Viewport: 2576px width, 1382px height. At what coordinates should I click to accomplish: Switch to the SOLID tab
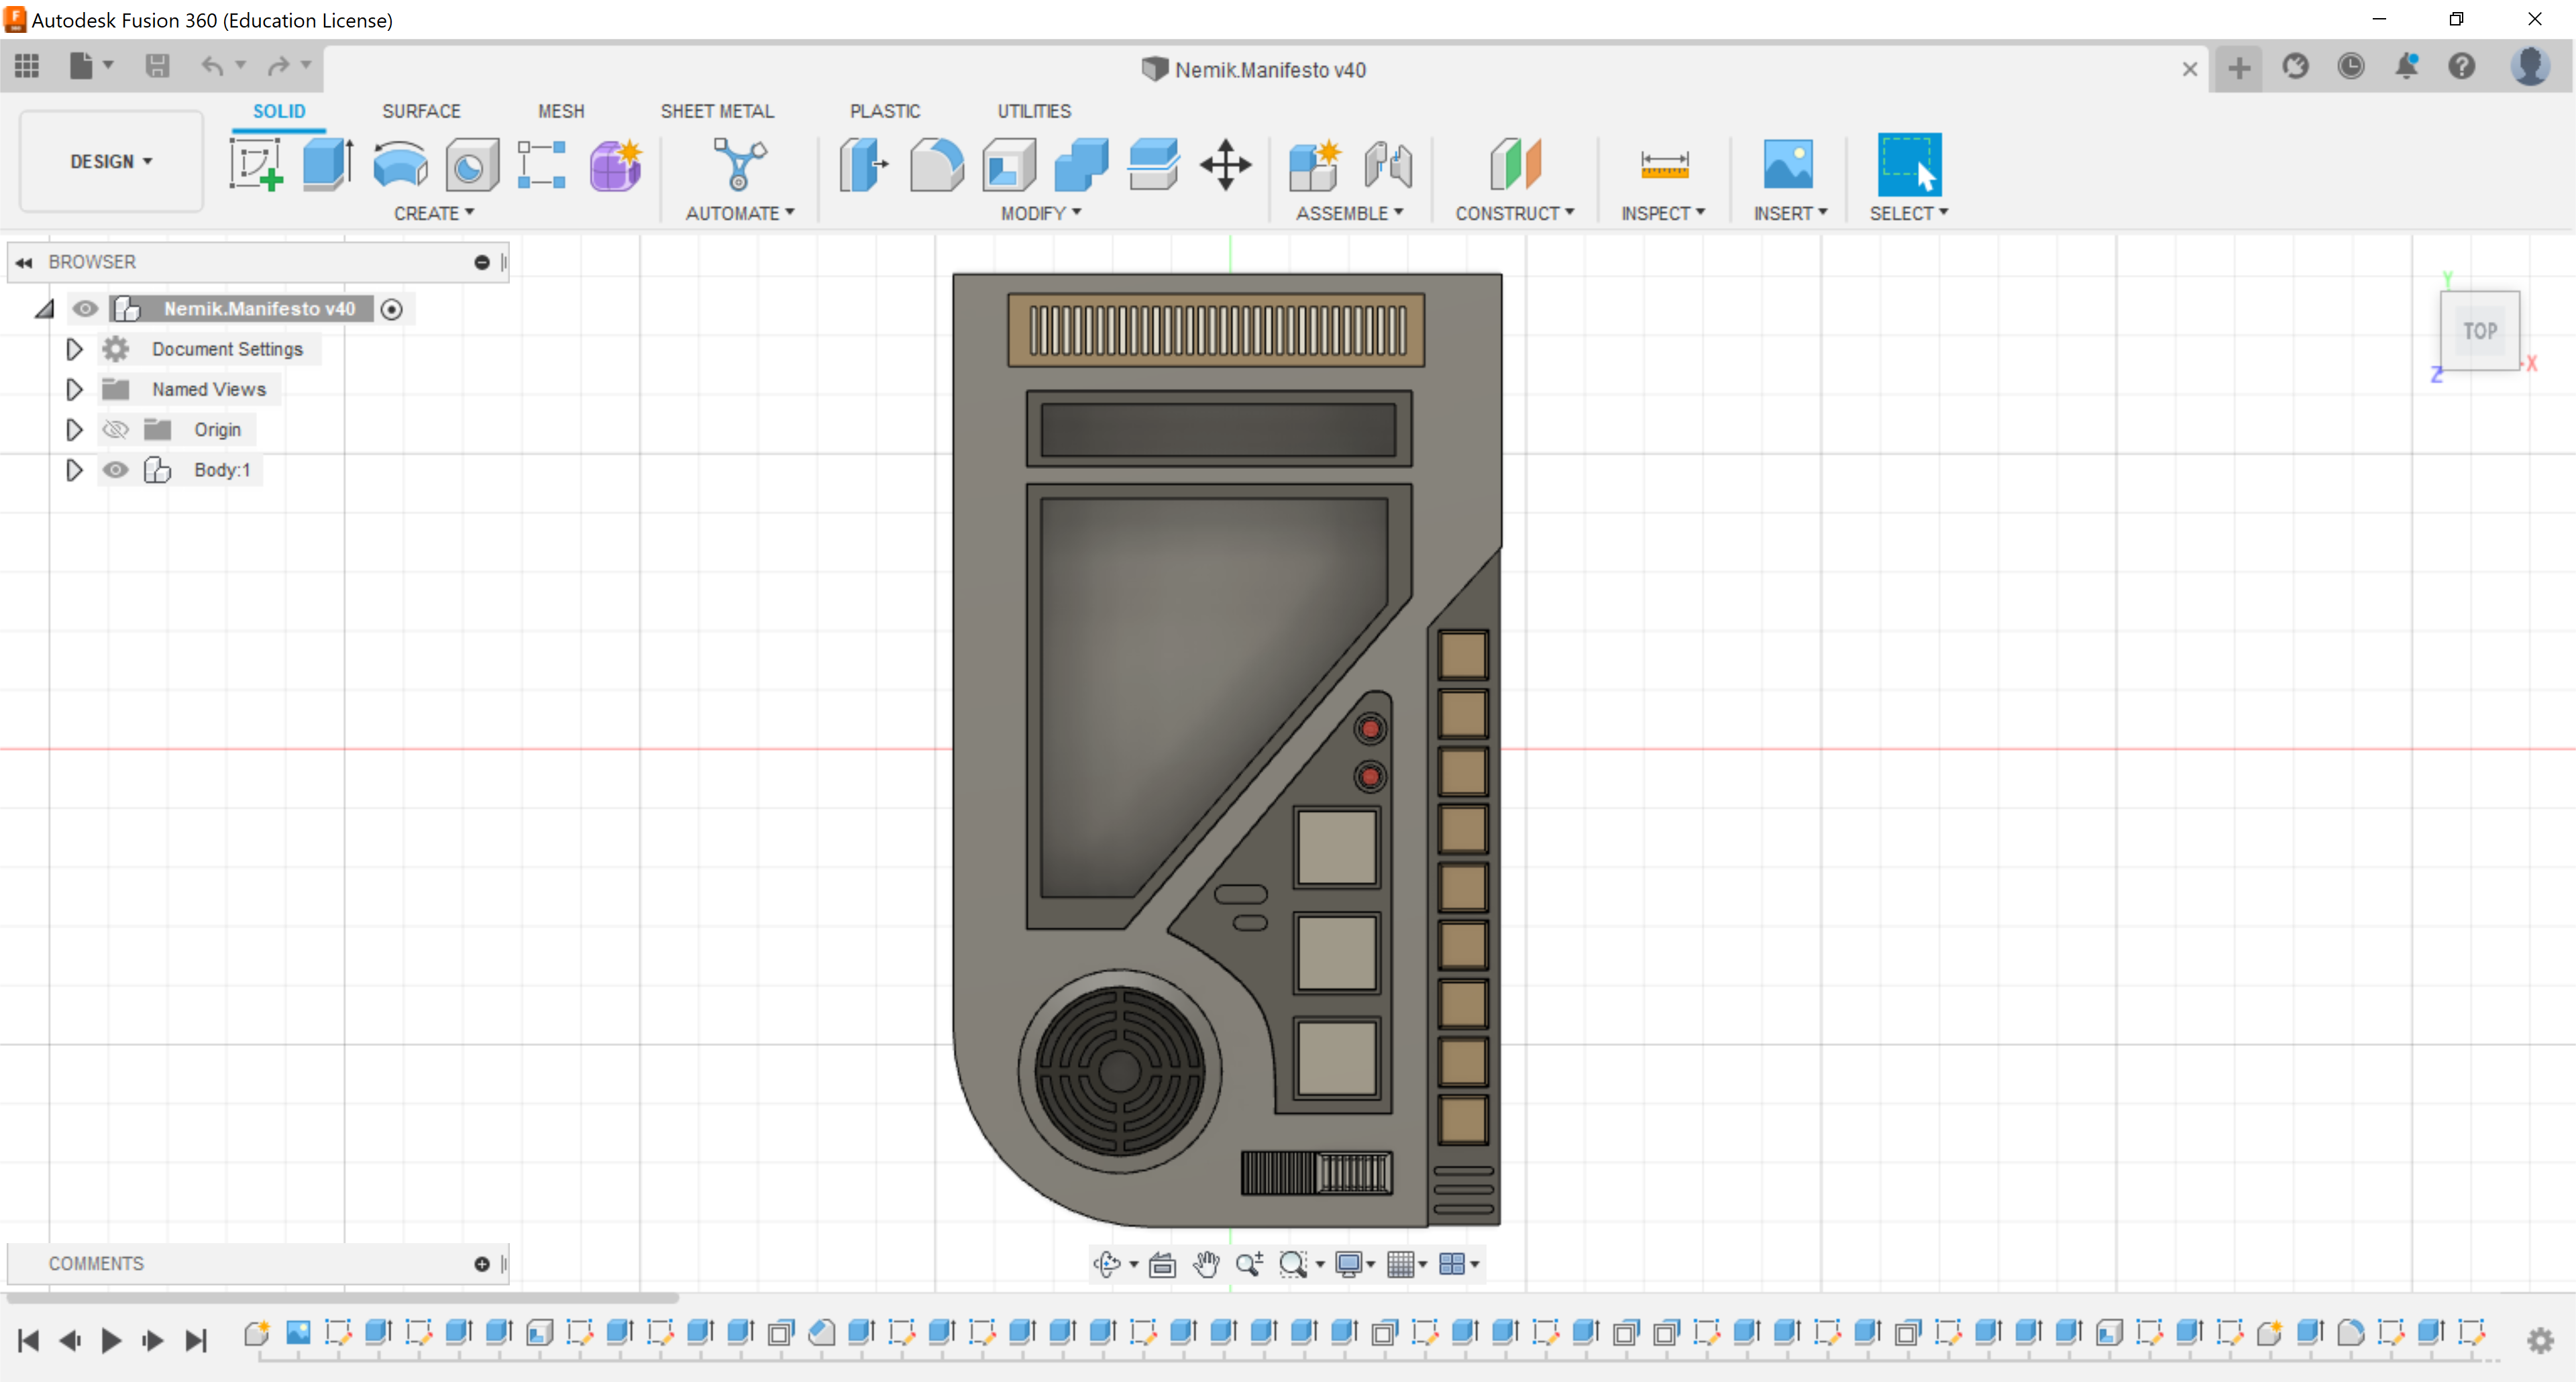pyautogui.click(x=279, y=111)
